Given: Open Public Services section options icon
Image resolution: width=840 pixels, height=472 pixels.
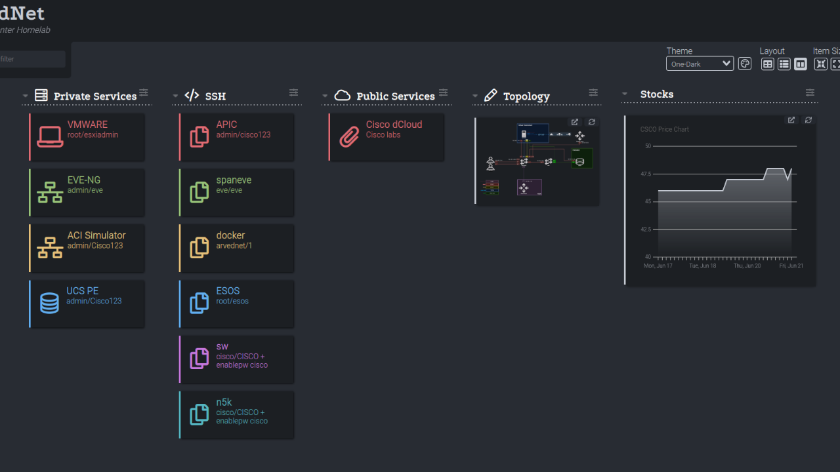Looking at the screenshot, I should tap(444, 92).
